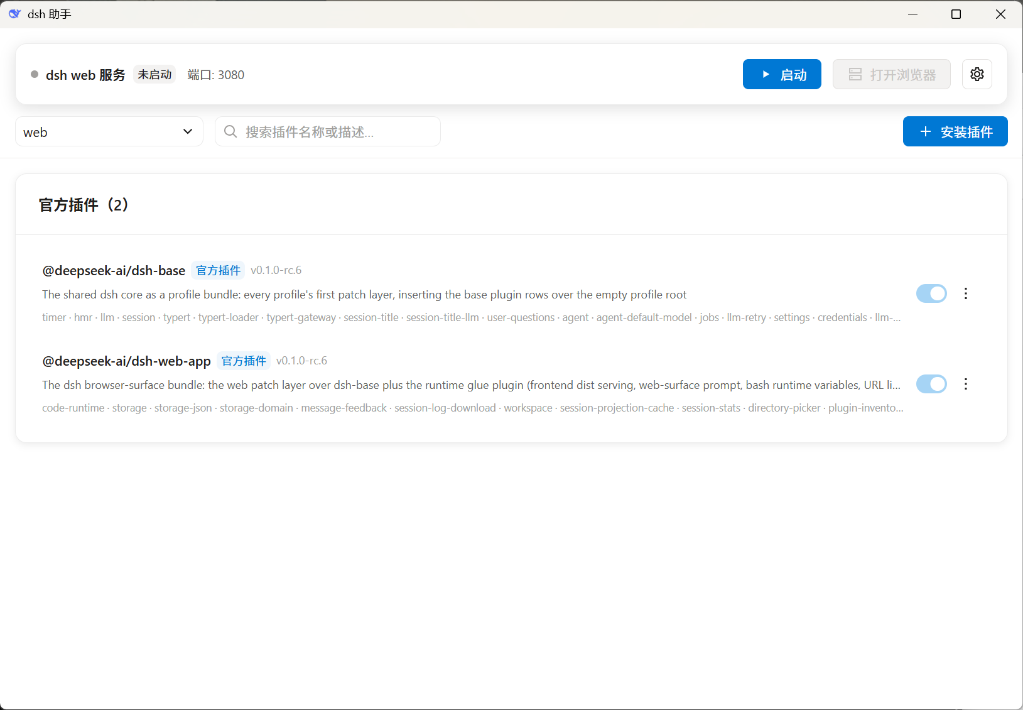Viewport: 1023px width, 710px height.
Task: Click the "未启动" status badge
Action: click(x=154, y=74)
